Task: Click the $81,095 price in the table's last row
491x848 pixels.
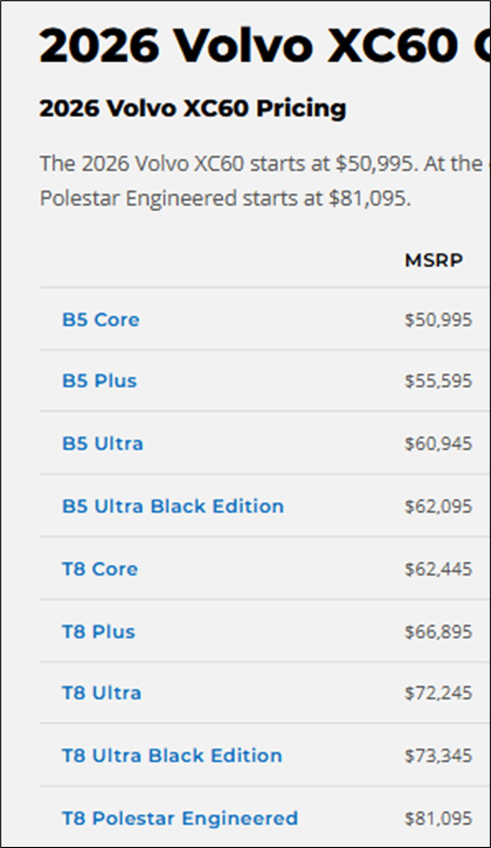Action: tap(438, 818)
